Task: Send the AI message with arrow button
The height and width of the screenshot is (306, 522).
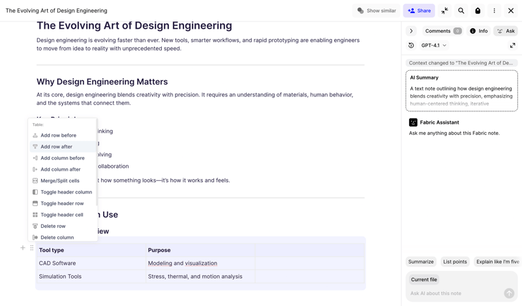Action: [x=509, y=294]
